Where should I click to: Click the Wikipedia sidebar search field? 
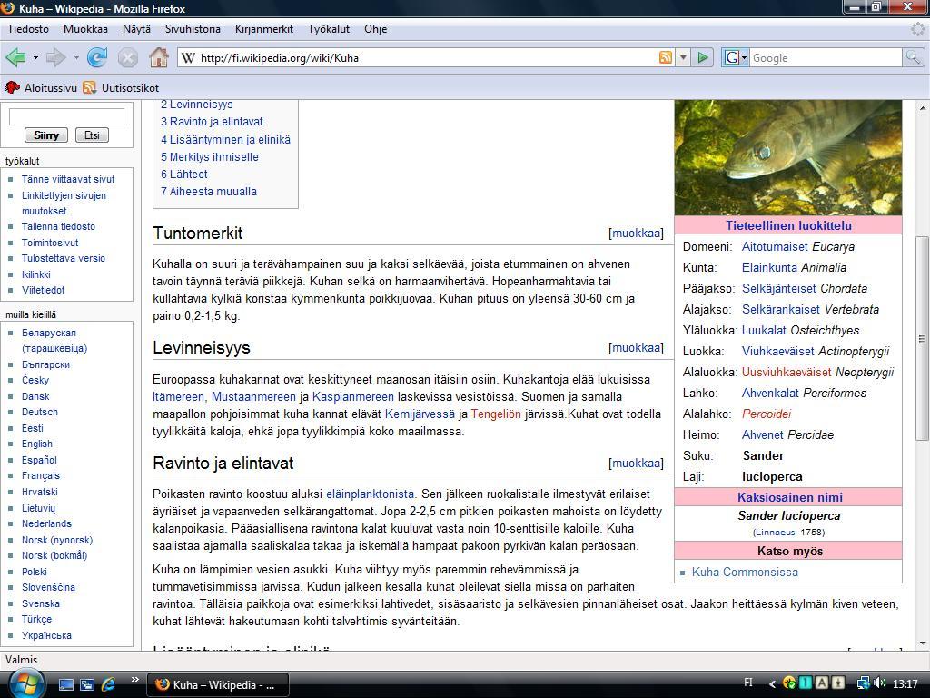coord(66,116)
